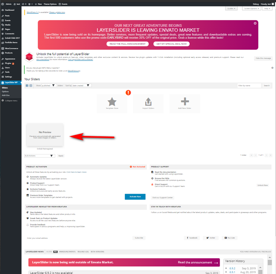The width and height of the screenshot is (276, 274).
Task: Open the Options submenu under LayerSlider
Action: point(5,91)
